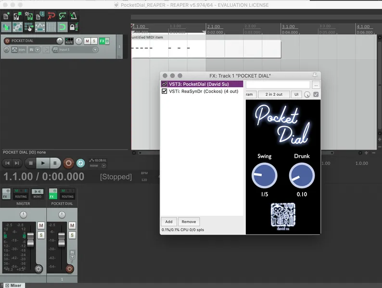Open track record monitoring IN dropdown
This screenshot has height=288, width=382.
click(x=35, y=50)
